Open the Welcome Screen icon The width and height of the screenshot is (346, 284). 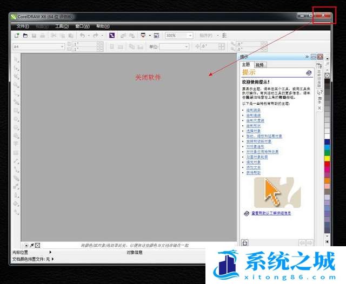click(156, 35)
